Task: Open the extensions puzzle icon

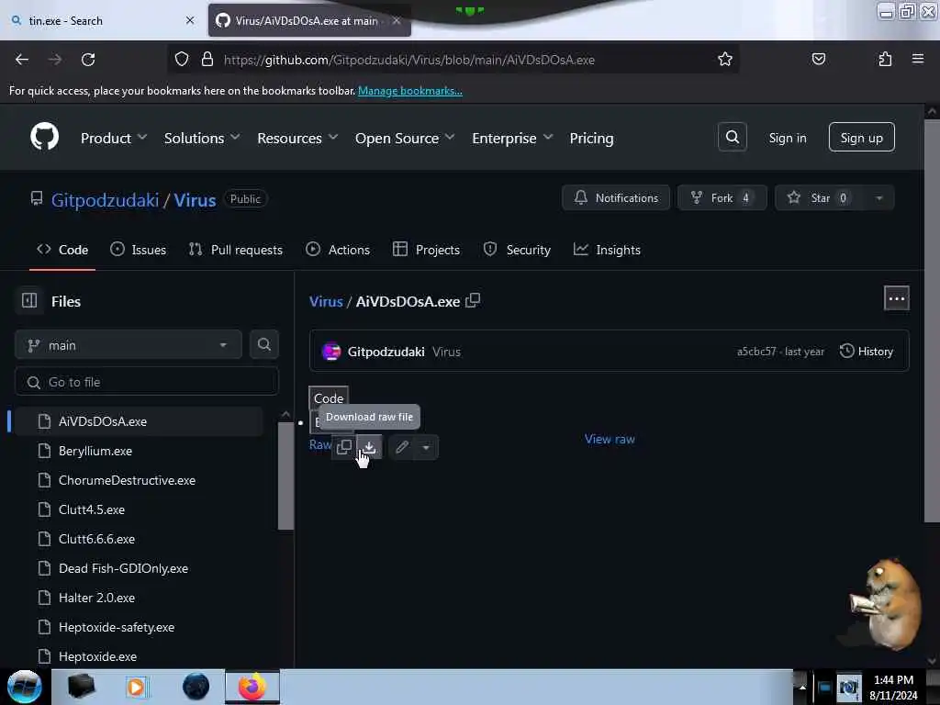Action: [x=885, y=60]
